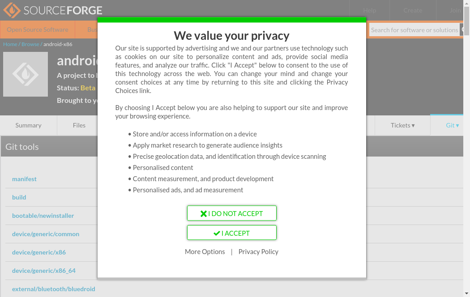
Task: Switch to the Files tab
Action: coord(79,125)
